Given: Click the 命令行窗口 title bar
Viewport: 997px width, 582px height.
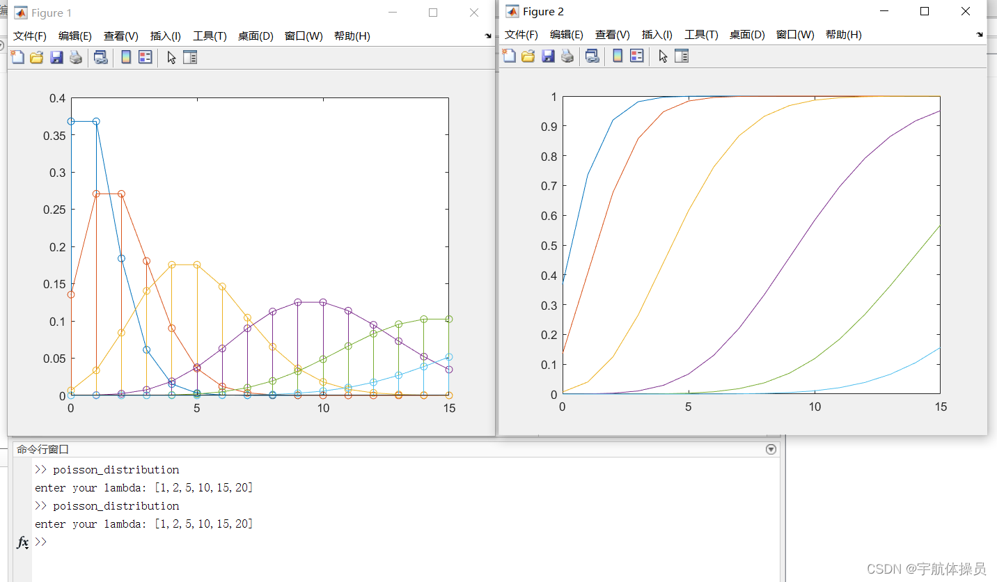Looking at the screenshot, I should (x=42, y=449).
